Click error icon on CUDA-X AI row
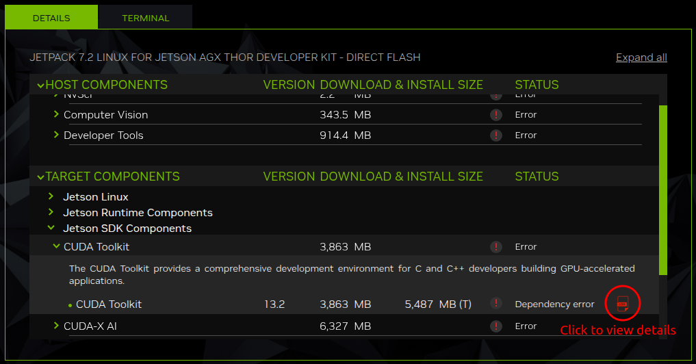Image resolution: width=696 pixels, height=364 pixels. pyautogui.click(x=495, y=326)
